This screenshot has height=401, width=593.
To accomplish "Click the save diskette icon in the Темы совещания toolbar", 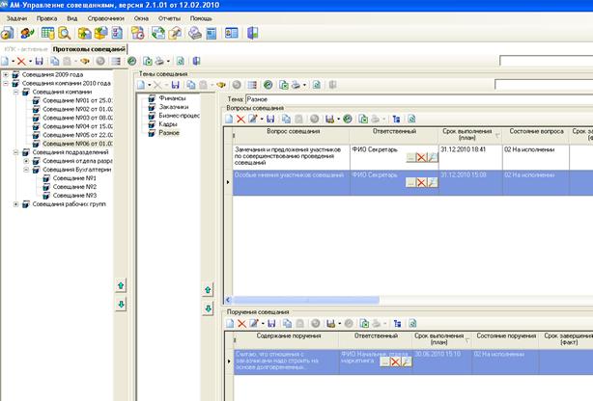I will [x=176, y=85].
